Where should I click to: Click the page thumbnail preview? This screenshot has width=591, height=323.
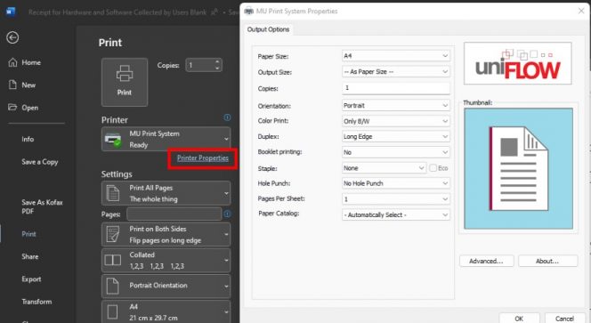[519, 168]
